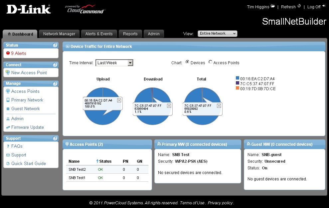Screen dimensions: 329x208
Task: Open the Reports tab
Action: point(130,34)
